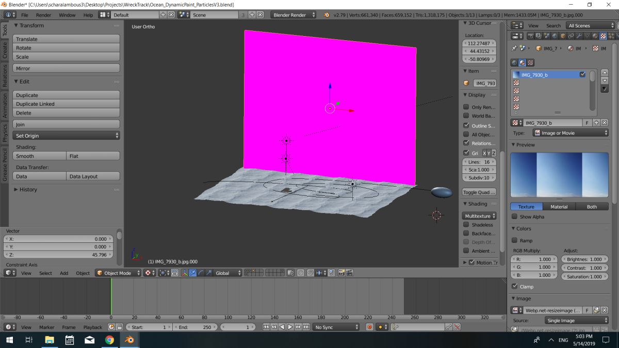This screenshot has width=619, height=348.
Task: Uncheck Clamp option
Action: (514, 286)
